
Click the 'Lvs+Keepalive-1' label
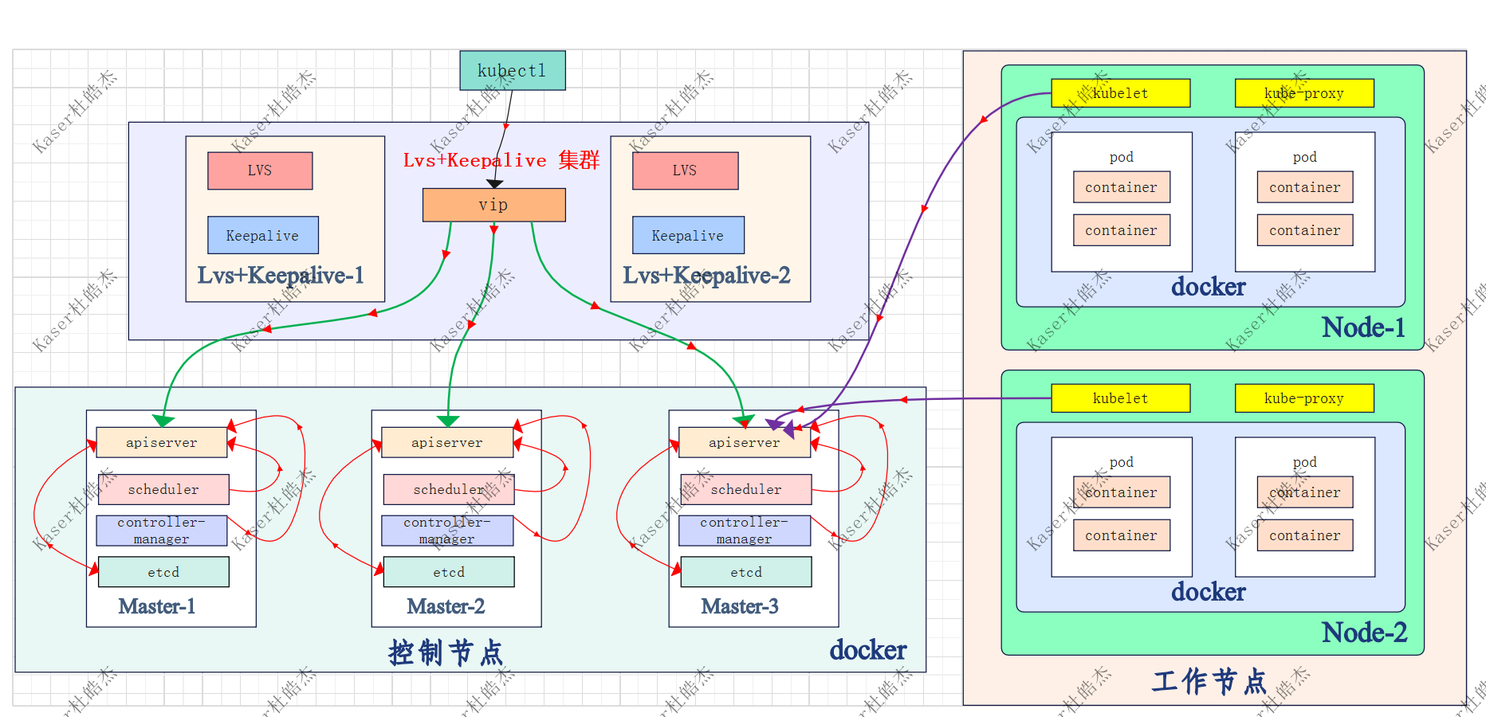(281, 276)
